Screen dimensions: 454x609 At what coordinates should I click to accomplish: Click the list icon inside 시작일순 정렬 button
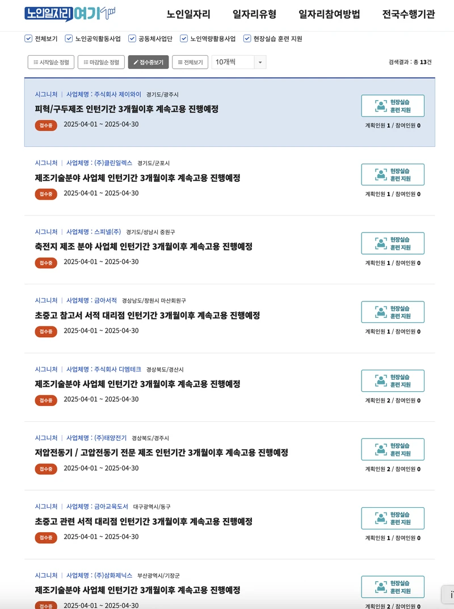click(x=36, y=62)
